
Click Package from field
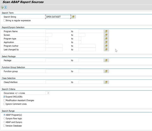[58, 60]
